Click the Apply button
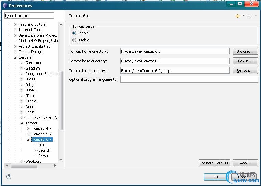The image size is (261, 186). pyautogui.click(x=245, y=163)
